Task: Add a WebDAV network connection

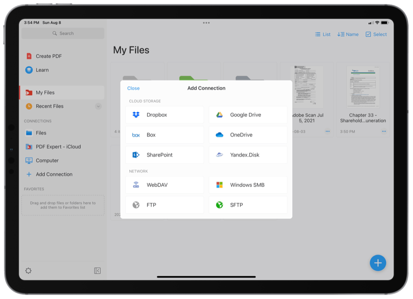Action: coord(165,185)
